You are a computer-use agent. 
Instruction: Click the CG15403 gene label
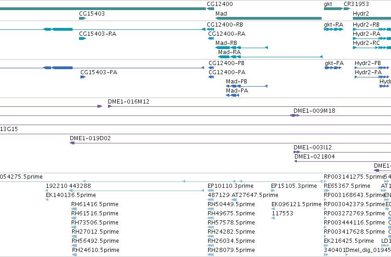click(92, 14)
